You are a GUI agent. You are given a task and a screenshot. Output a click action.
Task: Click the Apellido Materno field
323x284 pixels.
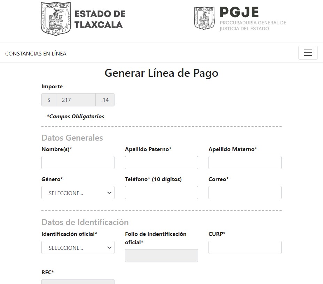(x=245, y=162)
